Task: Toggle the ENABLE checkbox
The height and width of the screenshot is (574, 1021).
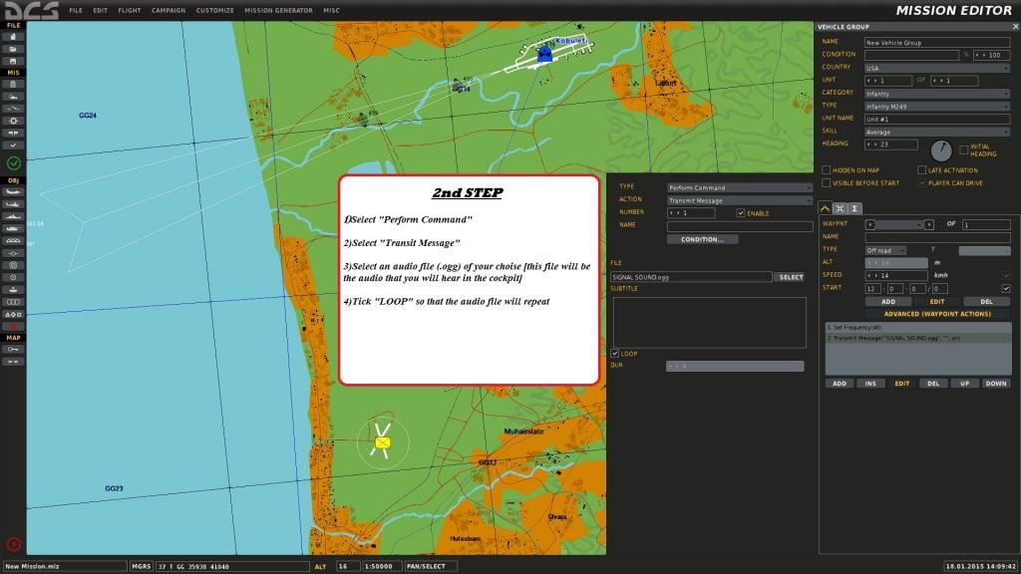Action: 740,213
